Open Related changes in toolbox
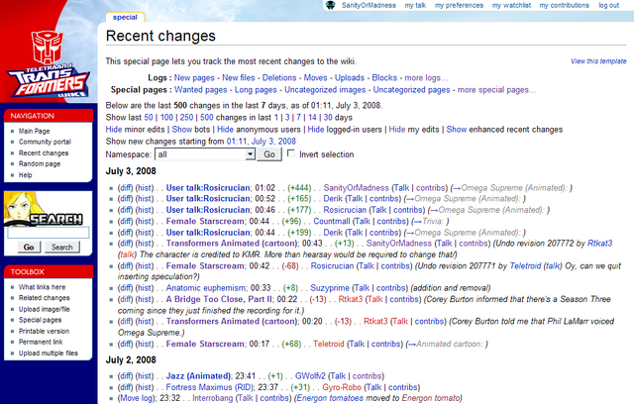This screenshot has height=404, width=634. (44, 298)
